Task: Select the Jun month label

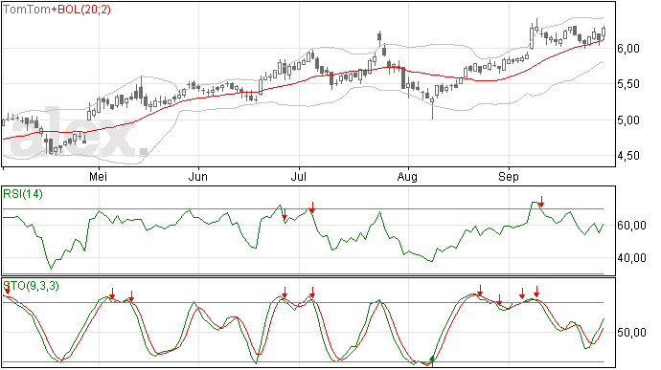Action: click(x=197, y=177)
